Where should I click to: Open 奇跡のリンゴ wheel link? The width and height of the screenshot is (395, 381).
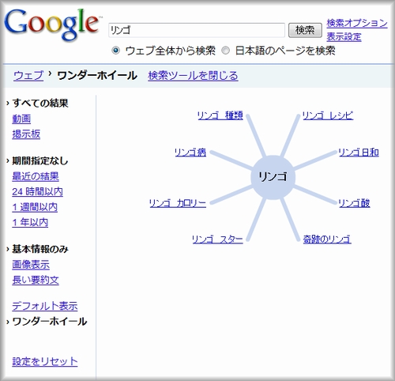(x=327, y=240)
